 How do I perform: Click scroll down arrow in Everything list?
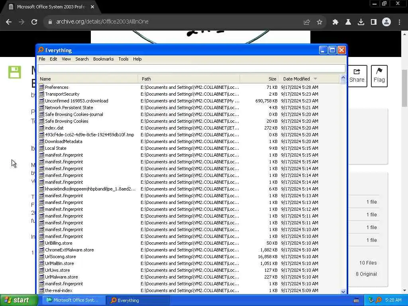tap(343, 292)
